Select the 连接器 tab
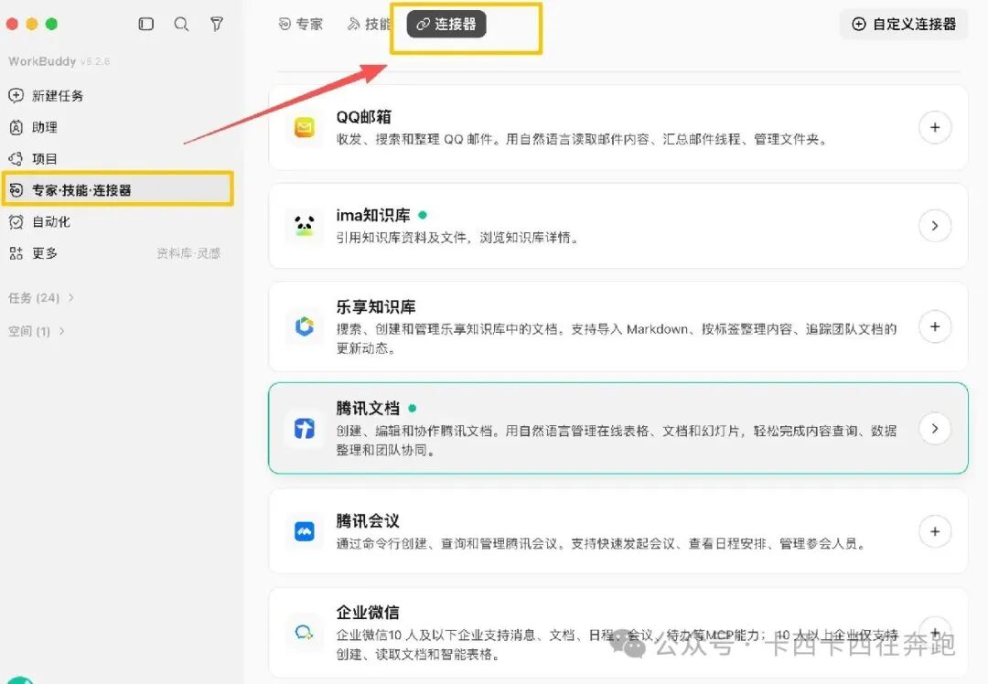Screen dimensions: 988x684 click(x=446, y=24)
